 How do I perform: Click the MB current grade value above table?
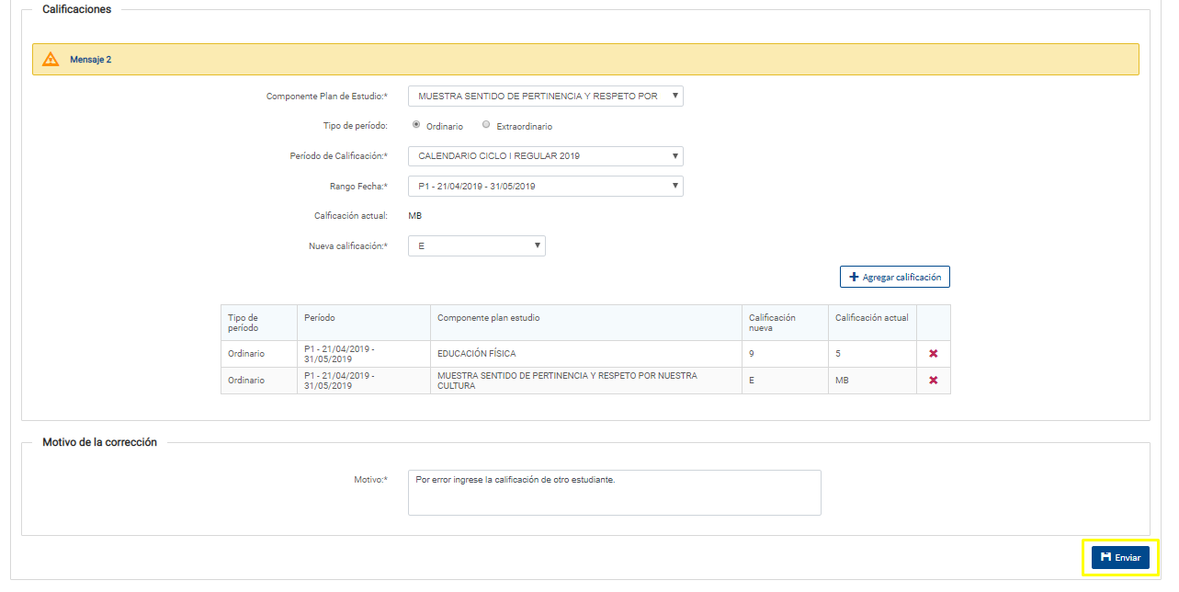click(414, 216)
